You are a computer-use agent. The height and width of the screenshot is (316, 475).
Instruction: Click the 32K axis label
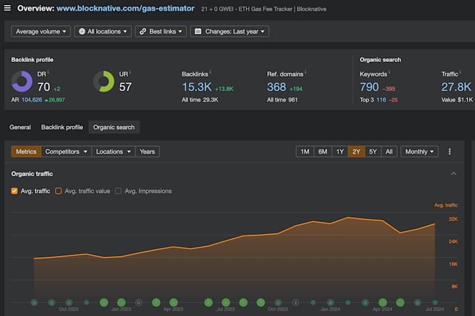[x=453, y=219]
